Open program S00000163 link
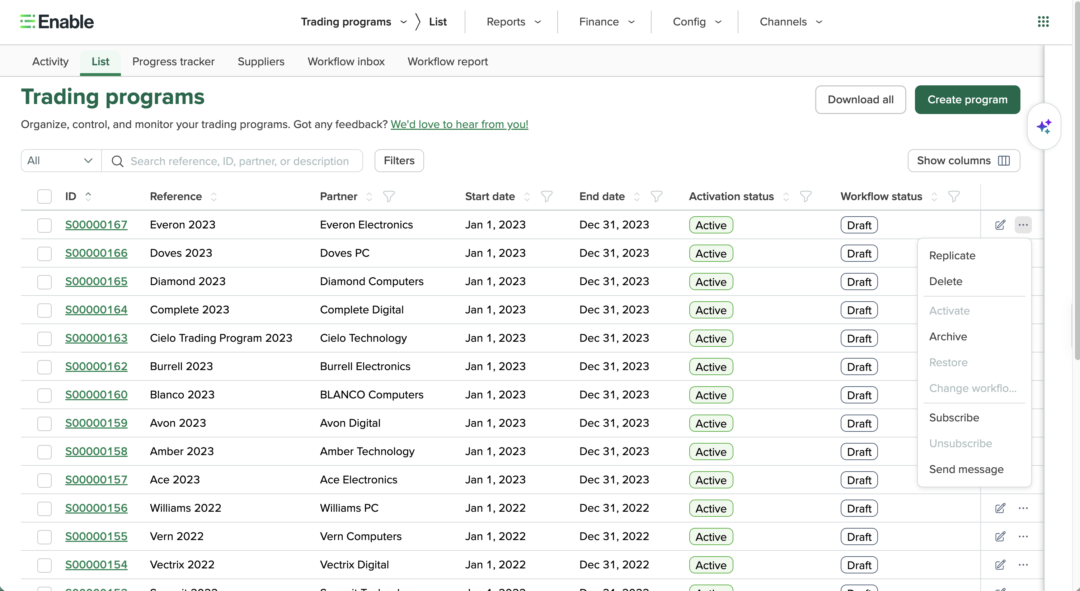The width and height of the screenshot is (1080, 591). pos(96,338)
